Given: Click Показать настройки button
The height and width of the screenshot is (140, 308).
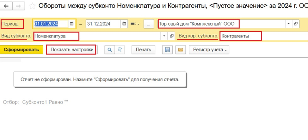Looking at the screenshot, I should tap(72, 50).
